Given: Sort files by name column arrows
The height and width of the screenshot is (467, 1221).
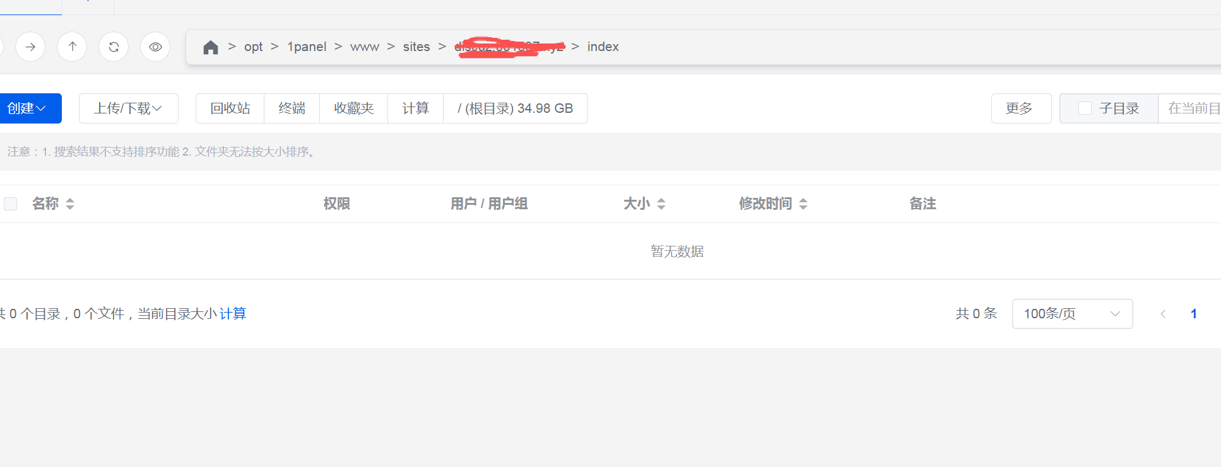Looking at the screenshot, I should tap(70, 204).
